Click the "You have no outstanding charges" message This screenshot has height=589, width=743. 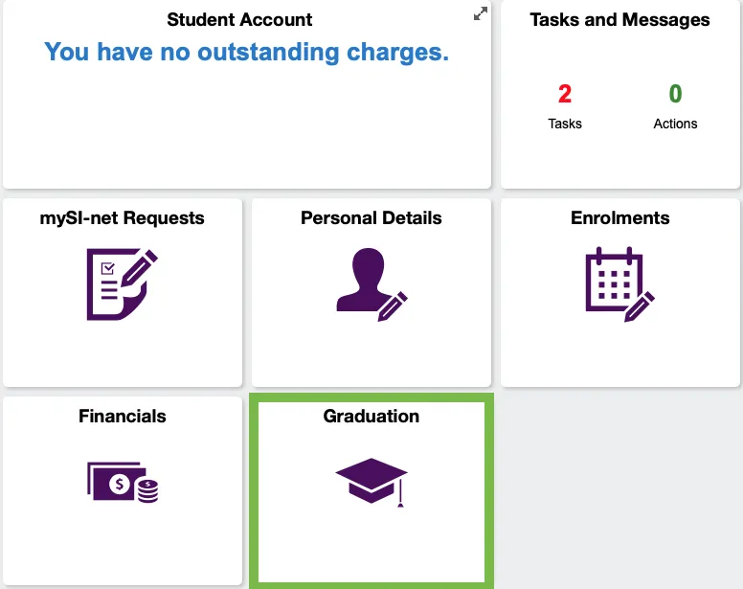(246, 52)
